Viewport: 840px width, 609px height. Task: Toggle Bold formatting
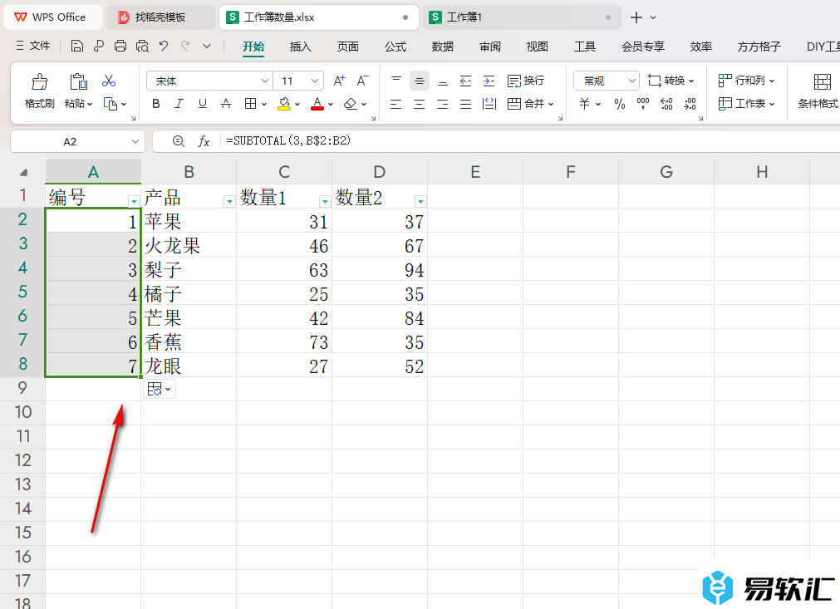tap(156, 104)
